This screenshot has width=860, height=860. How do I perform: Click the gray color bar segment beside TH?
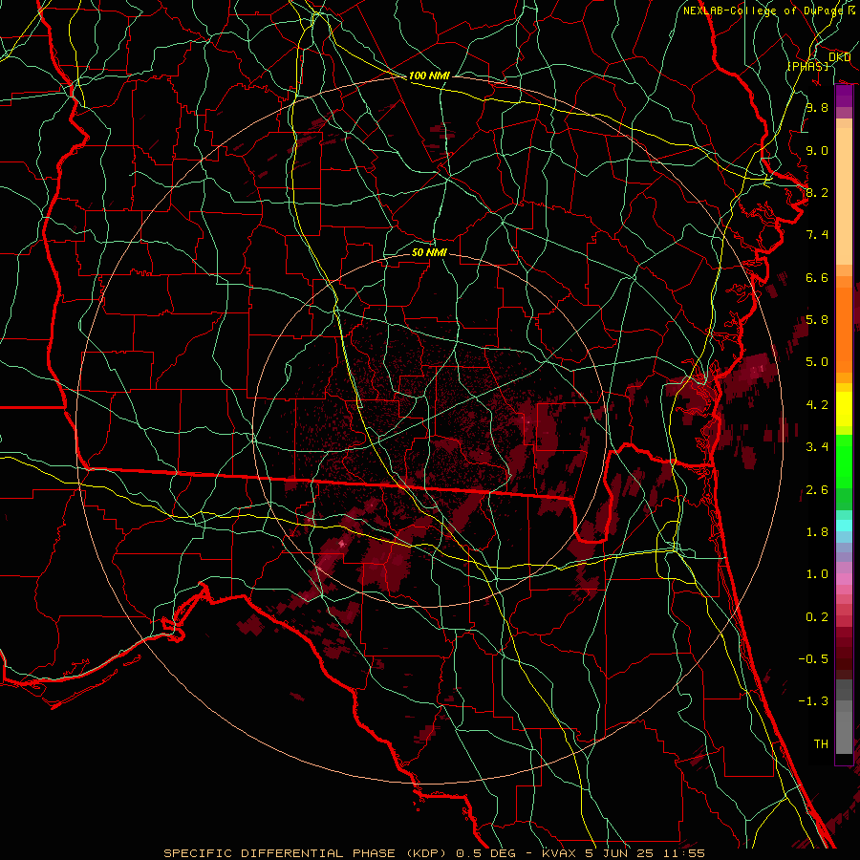pyautogui.click(x=844, y=732)
